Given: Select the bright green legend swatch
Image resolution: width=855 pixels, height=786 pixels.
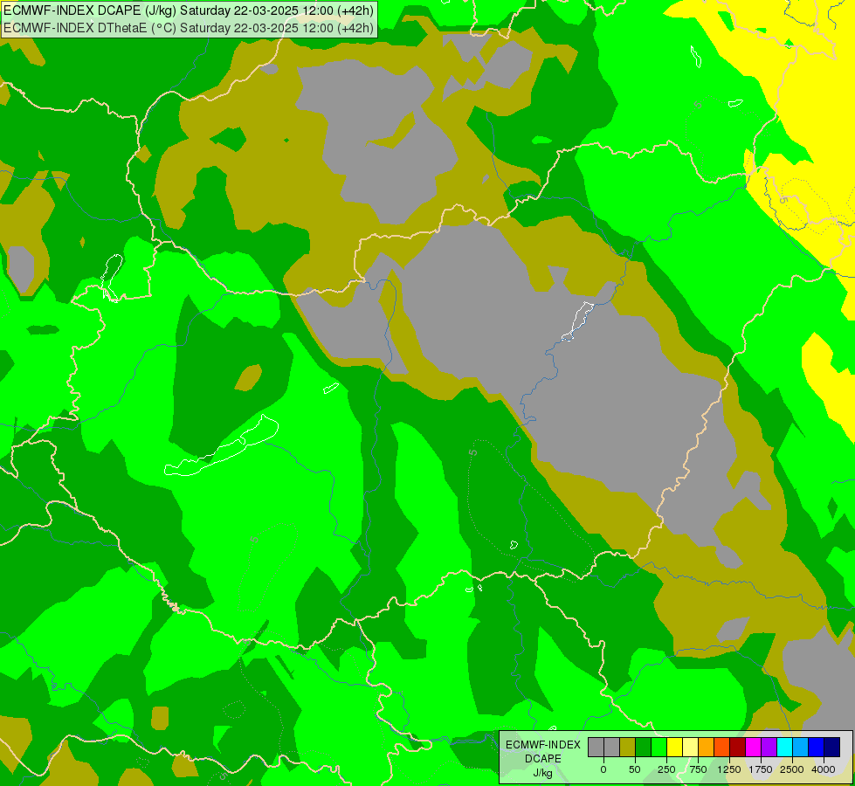Looking at the screenshot, I should pos(658,747).
